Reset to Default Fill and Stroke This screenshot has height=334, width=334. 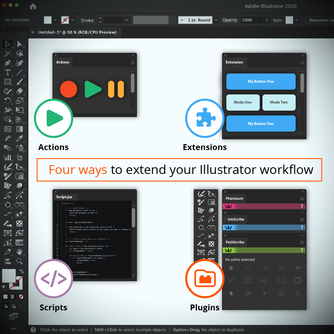(4, 287)
